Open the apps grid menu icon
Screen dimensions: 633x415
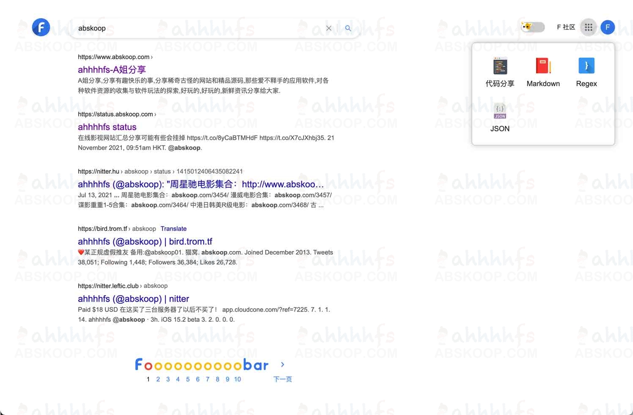[588, 28]
